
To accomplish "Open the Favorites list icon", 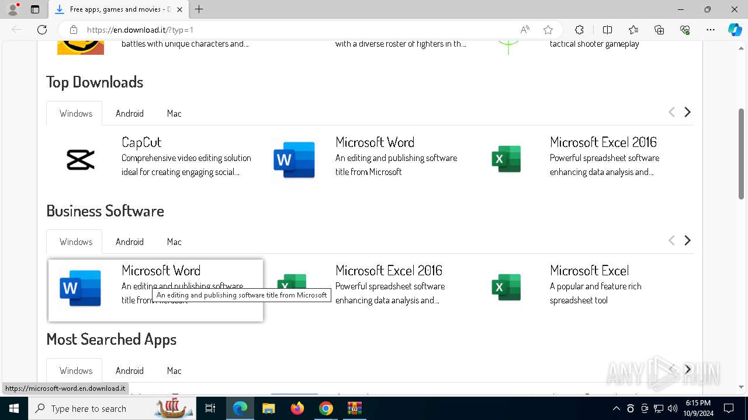I will [633, 30].
